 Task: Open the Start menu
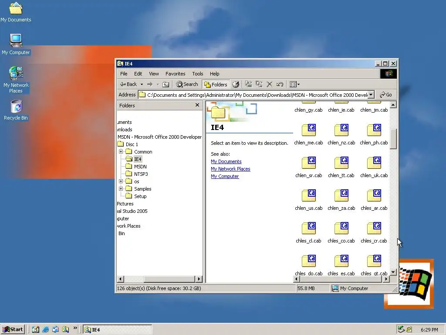pos(13,330)
